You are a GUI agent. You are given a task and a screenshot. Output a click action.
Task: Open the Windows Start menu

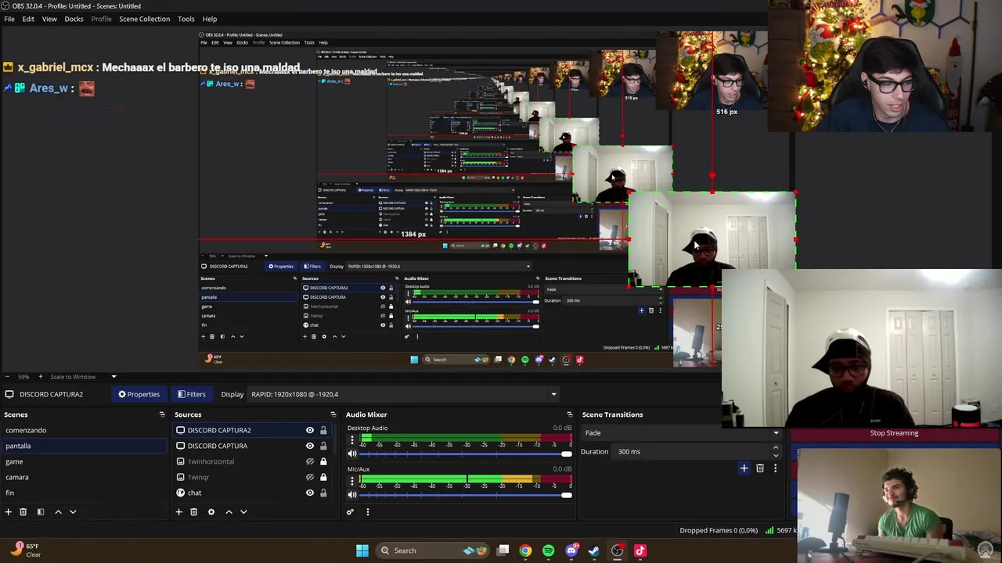coord(362,550)
